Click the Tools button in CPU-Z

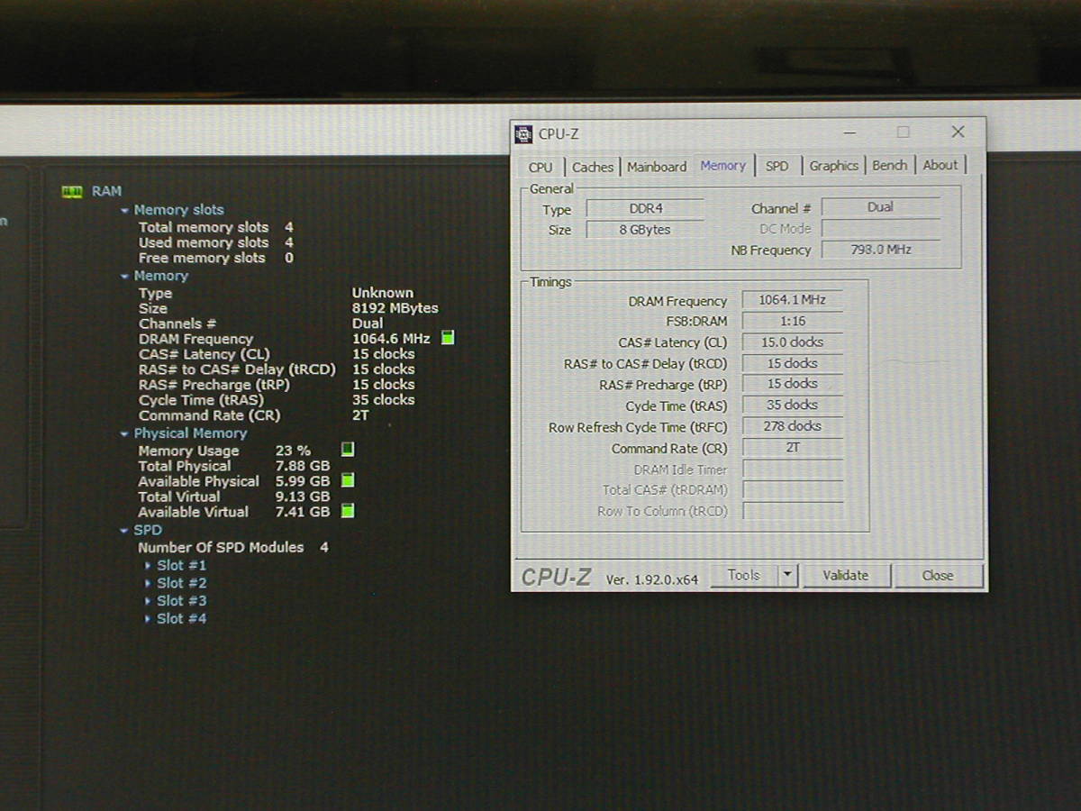(x=744, y=575)
